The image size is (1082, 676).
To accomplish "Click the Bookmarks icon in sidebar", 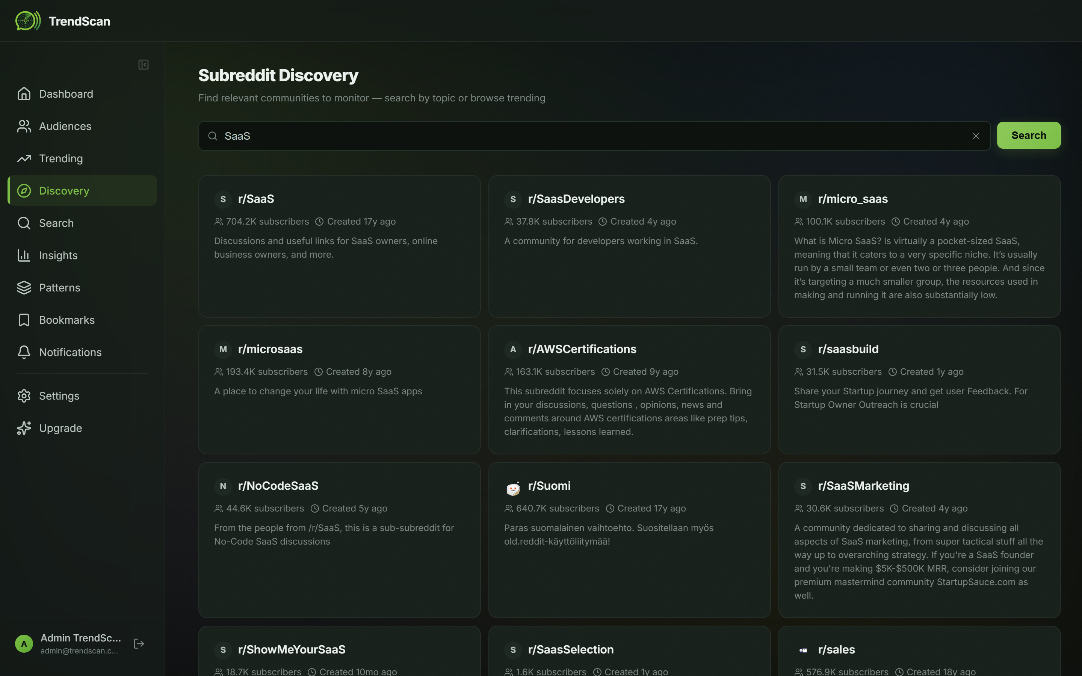I will pos(24,320).
